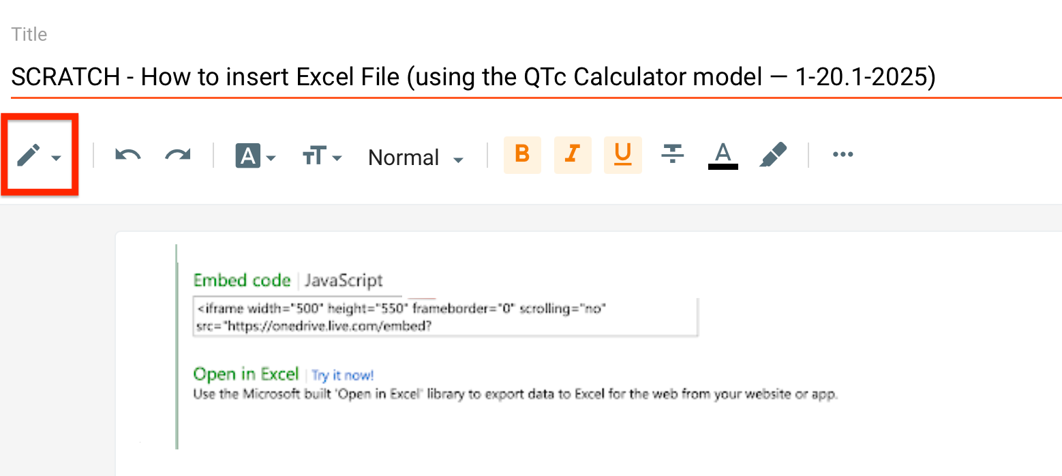Switch to the JavaScript tab

click(344, 280)
